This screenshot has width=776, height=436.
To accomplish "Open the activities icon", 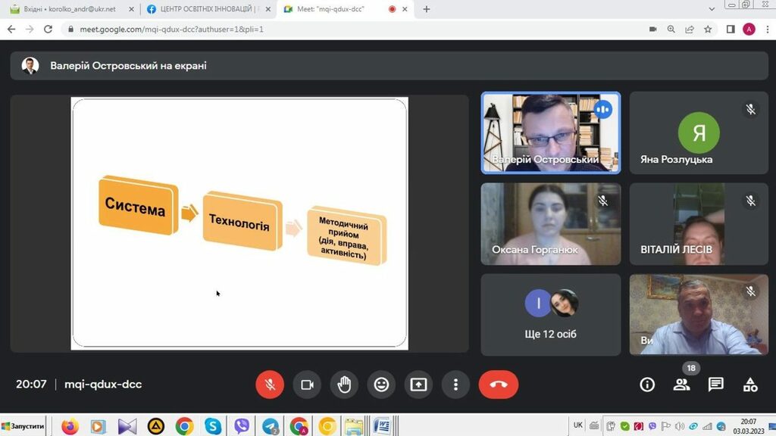I will point(749,385).
